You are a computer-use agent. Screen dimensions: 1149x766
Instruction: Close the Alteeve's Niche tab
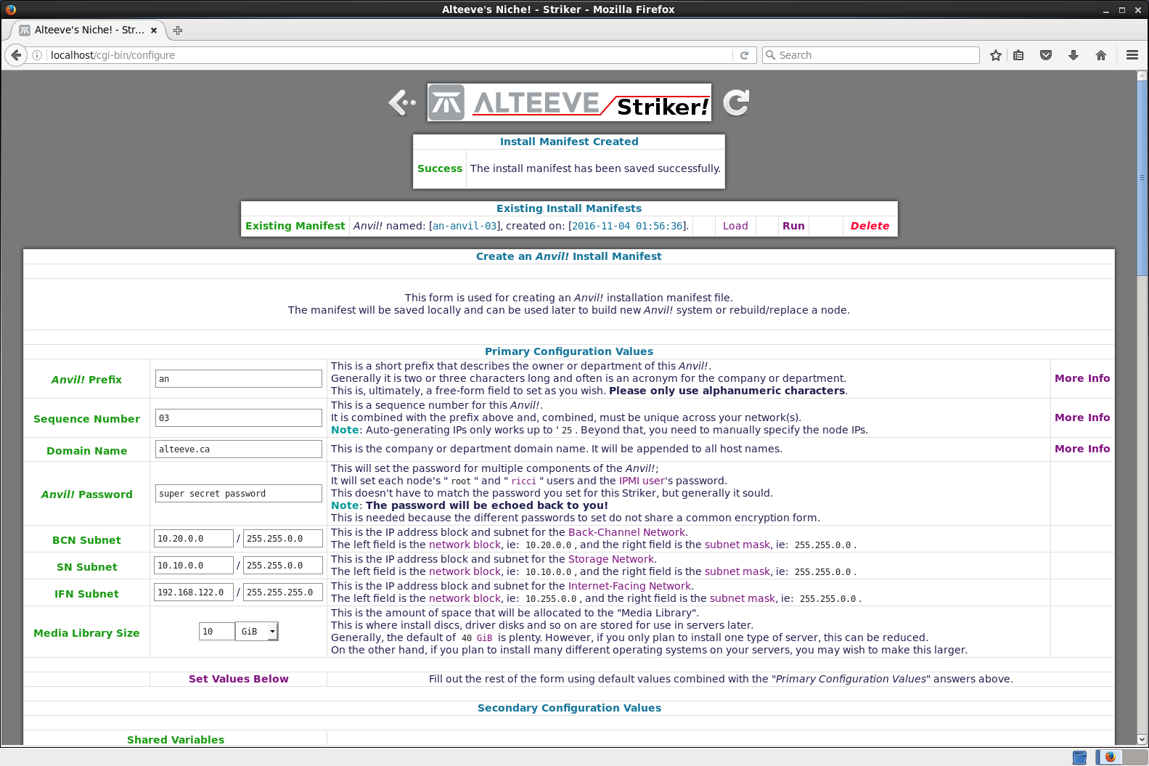click(154, 30)
